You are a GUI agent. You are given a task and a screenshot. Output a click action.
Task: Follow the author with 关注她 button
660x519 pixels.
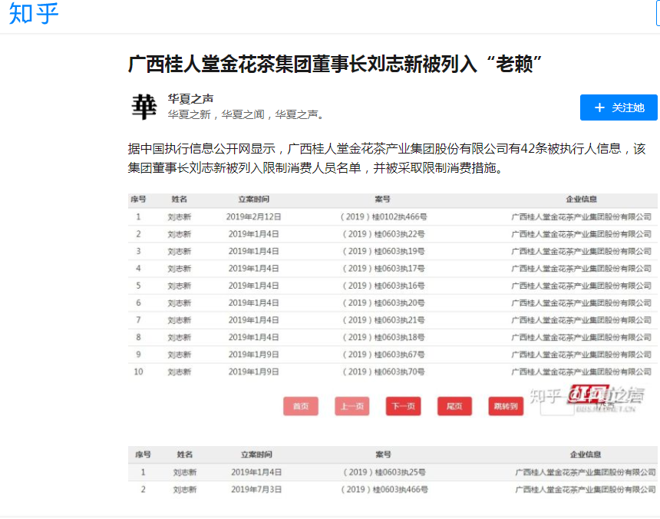pos(619,107)
